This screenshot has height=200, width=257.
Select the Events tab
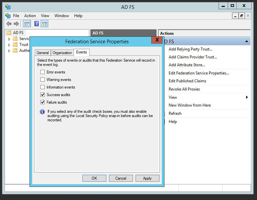[81, 52]
